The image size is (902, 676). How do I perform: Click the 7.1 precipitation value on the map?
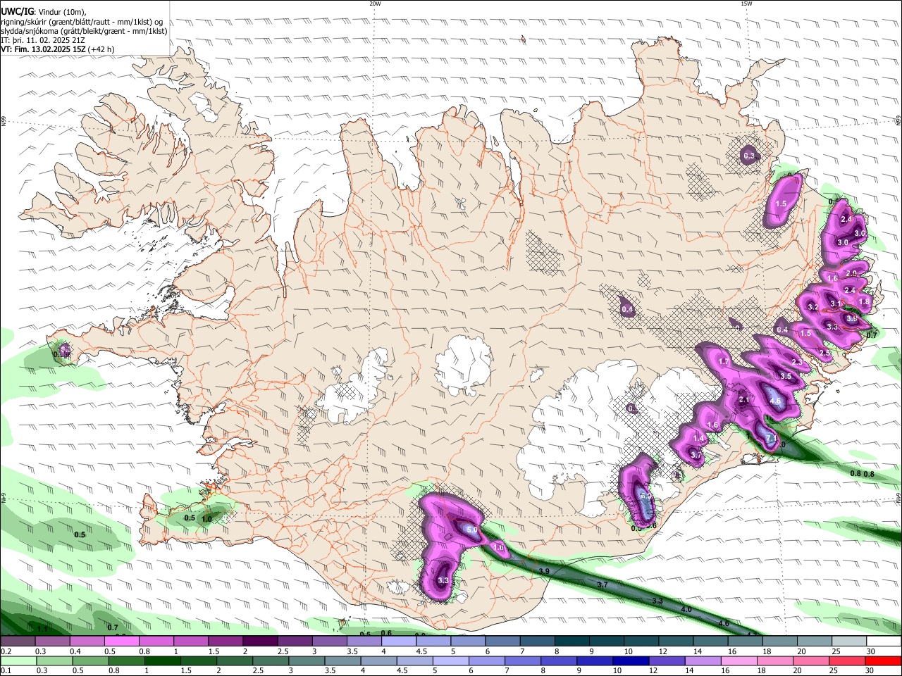tap(771, 438)
